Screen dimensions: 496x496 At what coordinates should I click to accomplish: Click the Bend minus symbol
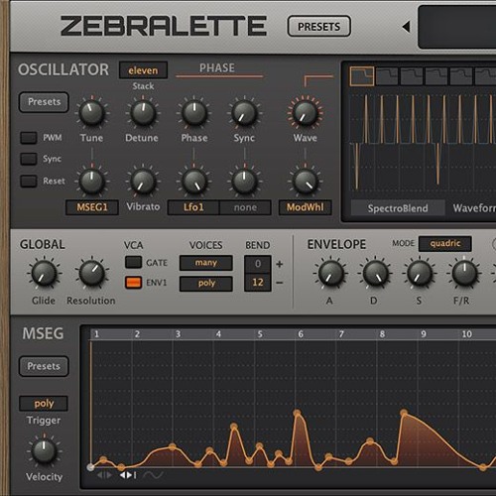click(280, 283)
